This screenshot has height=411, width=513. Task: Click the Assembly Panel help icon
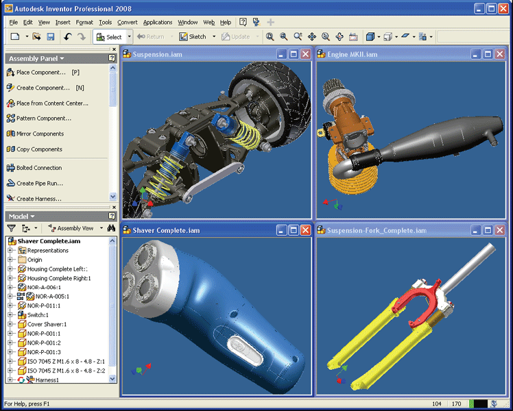coord(112,58)
